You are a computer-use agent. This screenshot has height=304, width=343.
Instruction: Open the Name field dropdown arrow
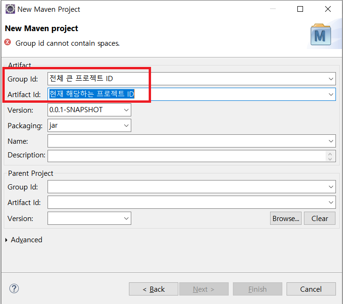click(x=331, y=141)
